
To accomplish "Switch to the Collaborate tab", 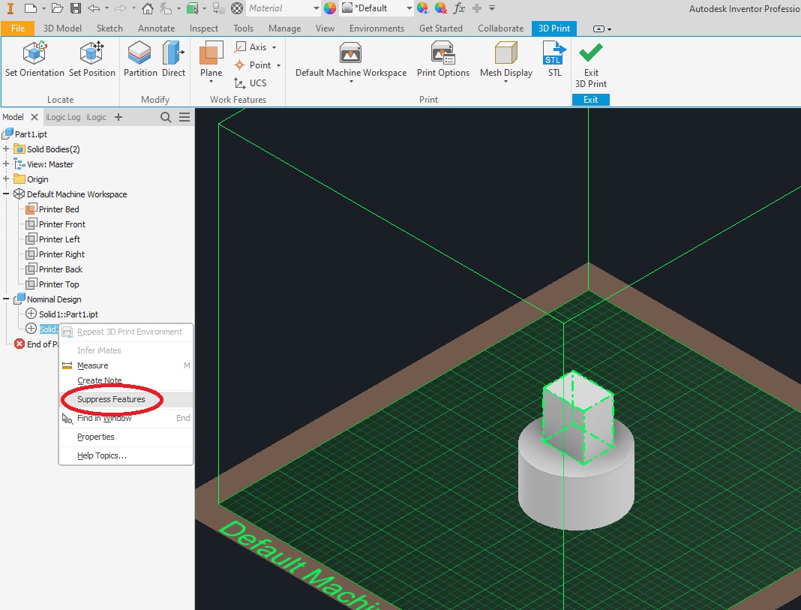I will coord(501,28).
